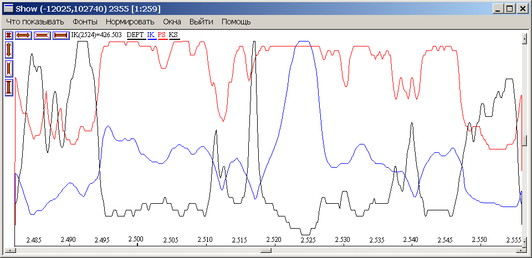The image size is (532, 258).
Task: Click the 2.490 depth axis label
Action: pos(68,241)
